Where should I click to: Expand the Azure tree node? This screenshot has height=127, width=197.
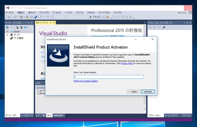[7, 31]
